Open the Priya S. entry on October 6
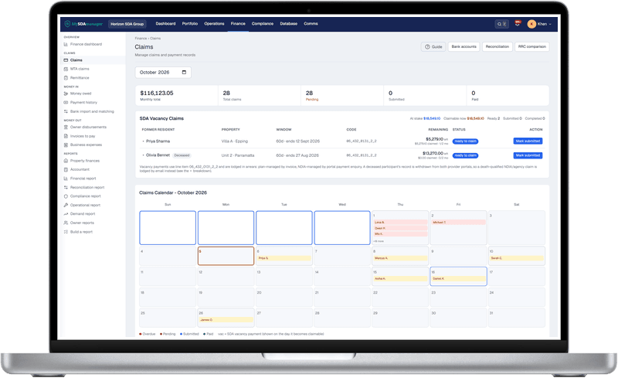 284,258
